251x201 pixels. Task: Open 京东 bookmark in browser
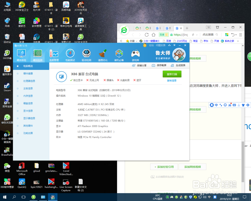coord(204,41)
